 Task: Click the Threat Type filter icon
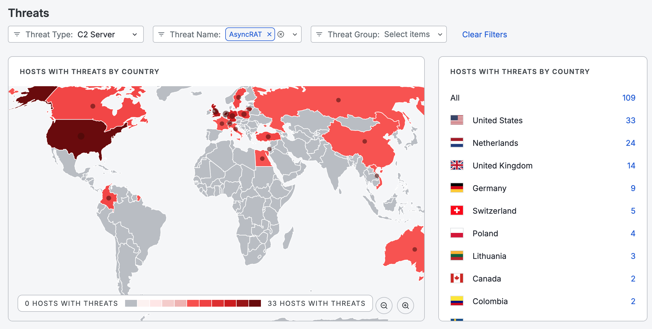tap(17, 34)
